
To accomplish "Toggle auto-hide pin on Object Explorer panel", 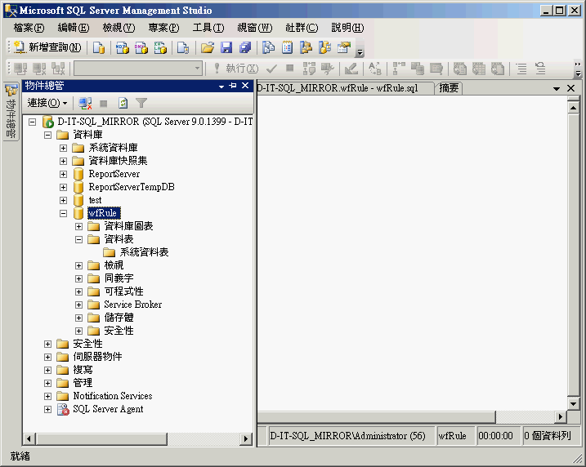I will coord(233,86).
